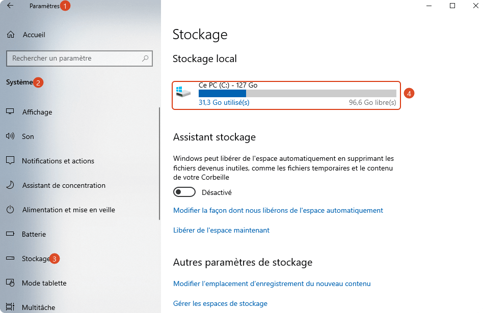
Task: Minimize the Paramètres window
Action: pos(429,6)
